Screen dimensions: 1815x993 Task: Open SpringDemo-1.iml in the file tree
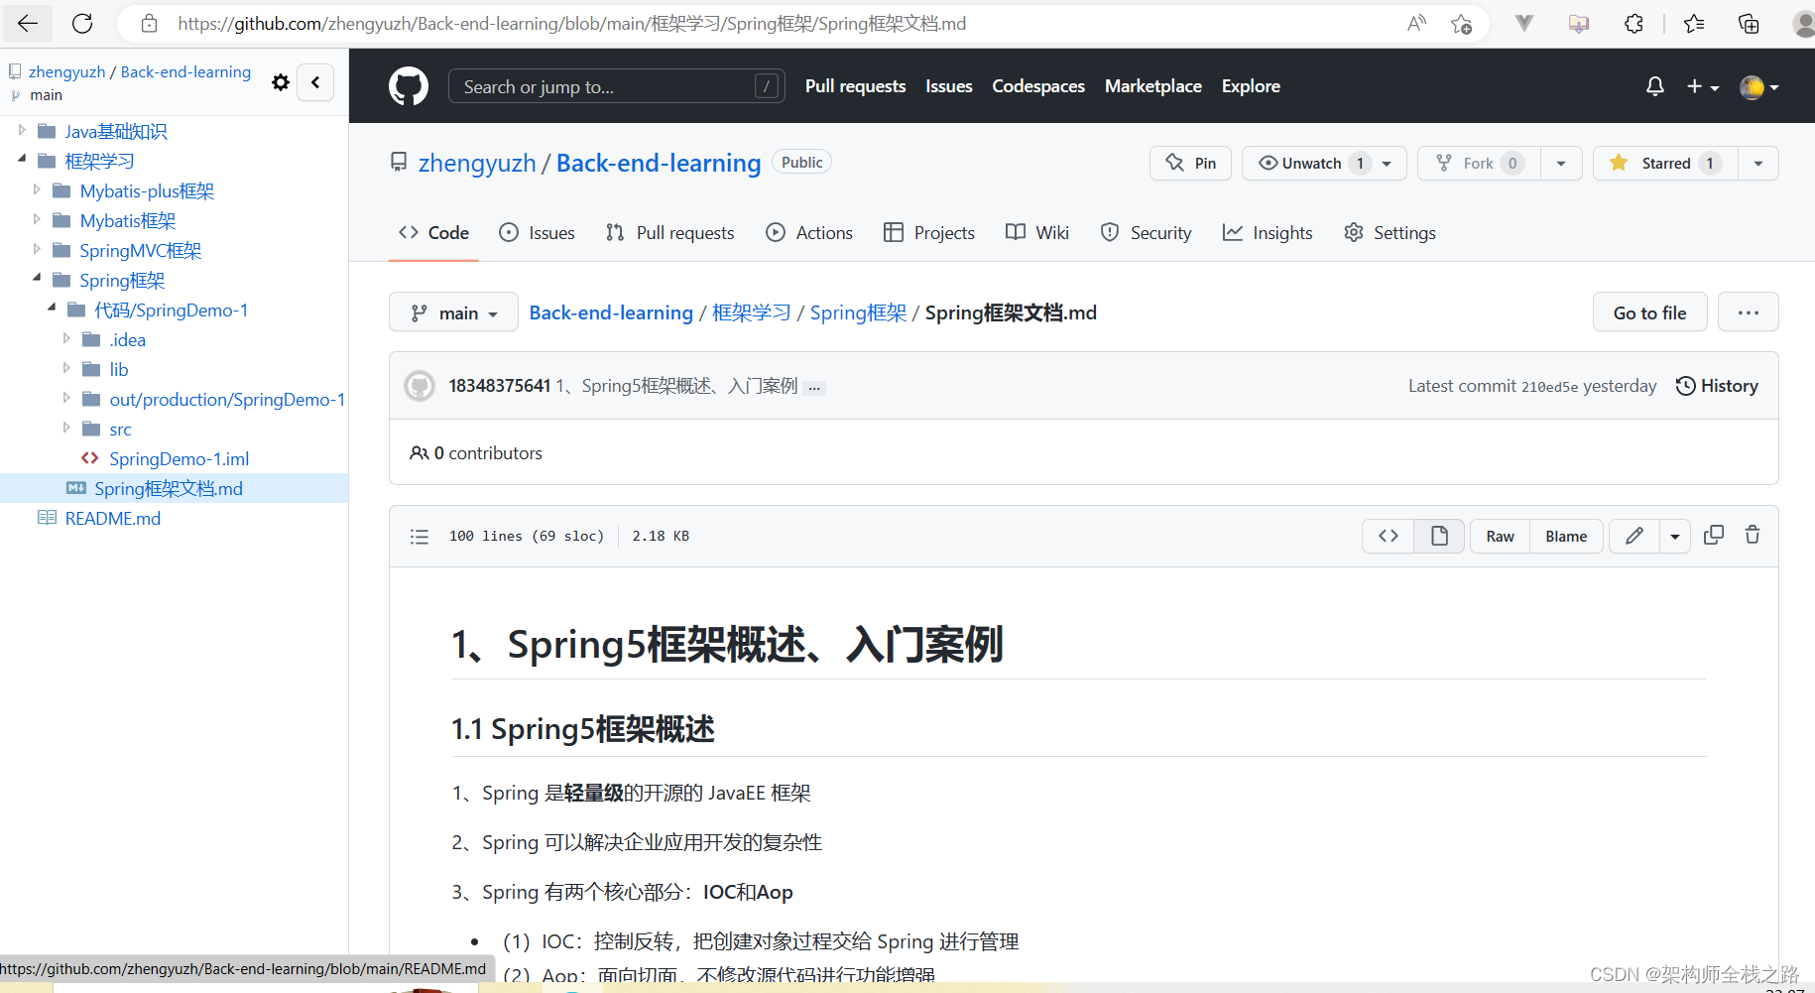[180, 458]
